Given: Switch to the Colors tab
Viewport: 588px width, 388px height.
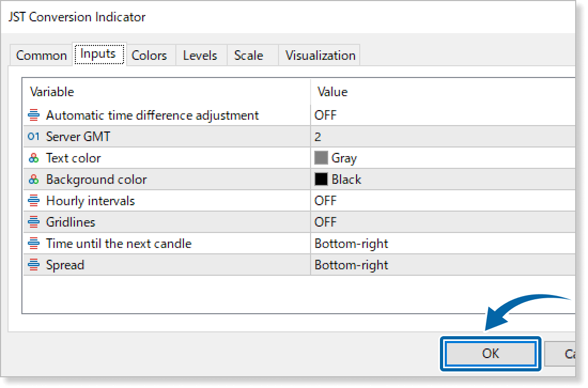Looking at the screenshot, I should (149, 56).
